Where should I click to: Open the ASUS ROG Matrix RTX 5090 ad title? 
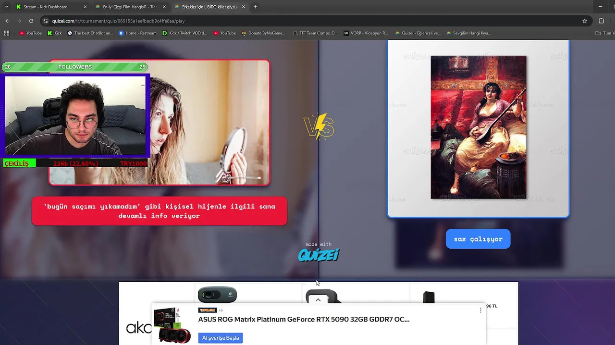[x=304, y=320]
